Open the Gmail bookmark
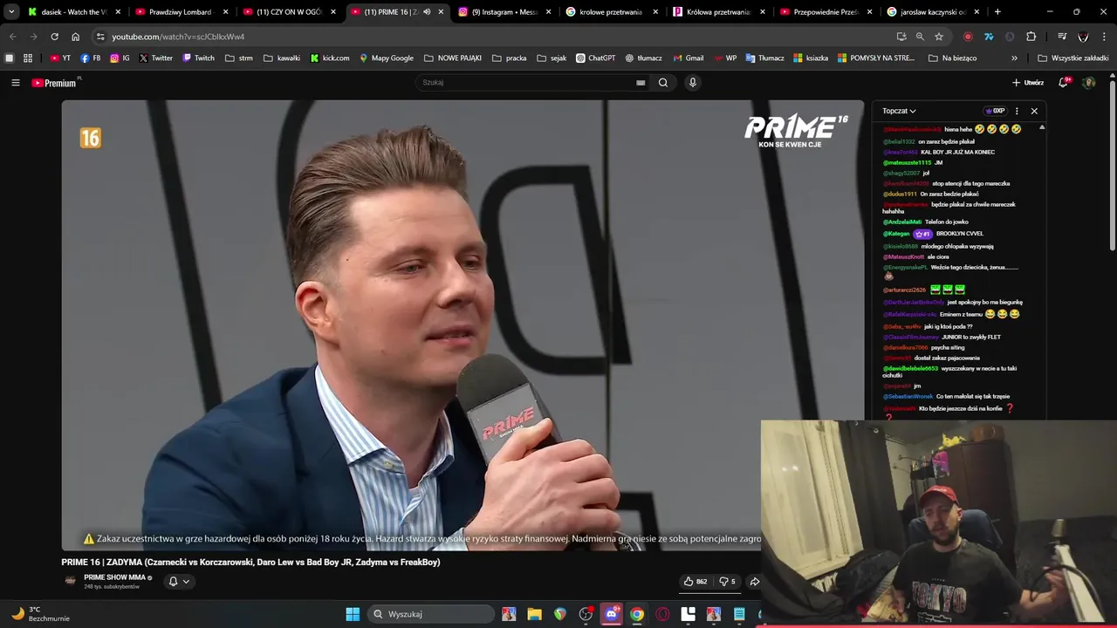The height and width of the screenshot is (628, 1117). tap(688, 58)
